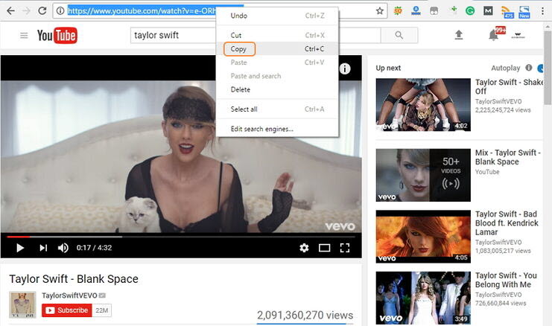Screen dimensions: 552x326
Task: Choose Copy in context menu
Action: pos(277,49)
